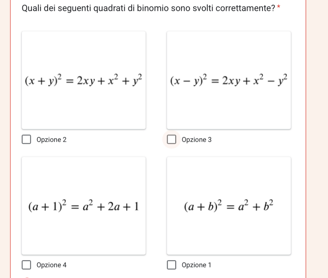Click the question title about quadrati di binomio

click(x=149, y=8)
